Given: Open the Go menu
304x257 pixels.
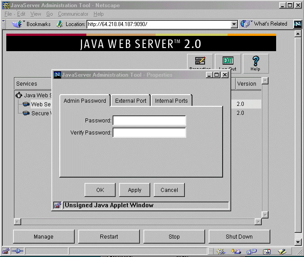Looking at the screenshot, I should click(x=49, y=14).
